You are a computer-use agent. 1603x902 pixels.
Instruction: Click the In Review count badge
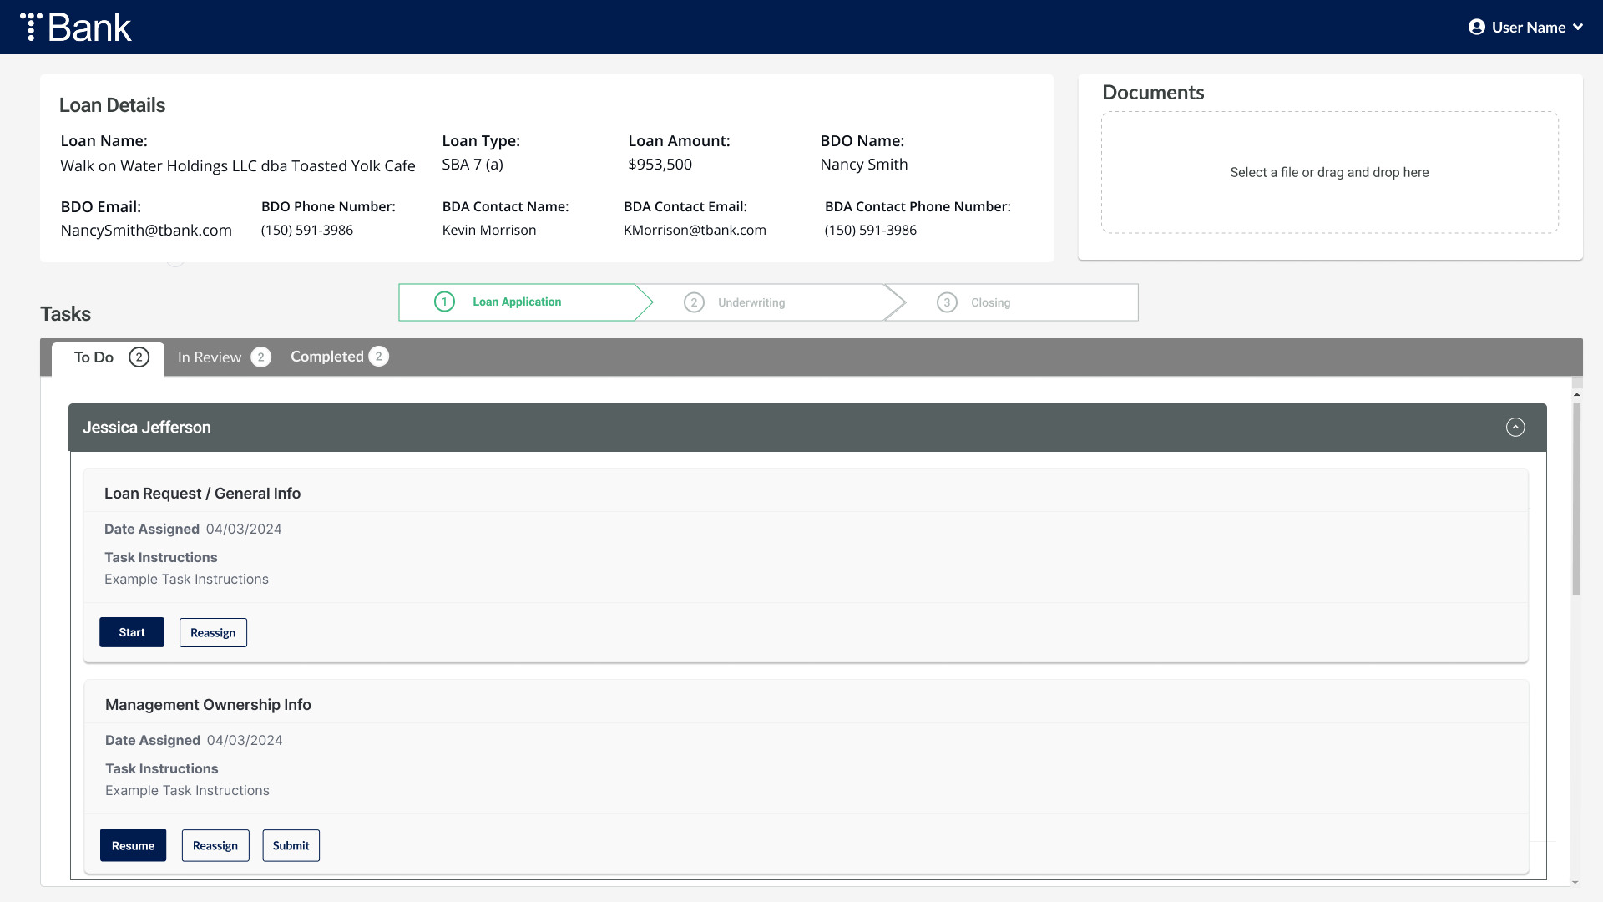[x=260, y=357]
